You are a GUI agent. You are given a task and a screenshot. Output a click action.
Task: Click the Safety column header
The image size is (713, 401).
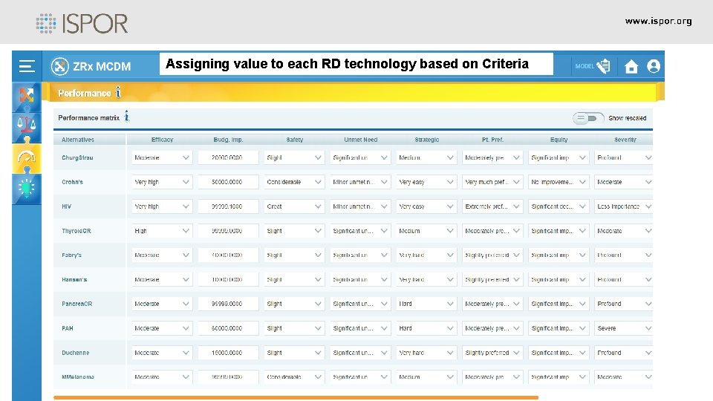295,140
